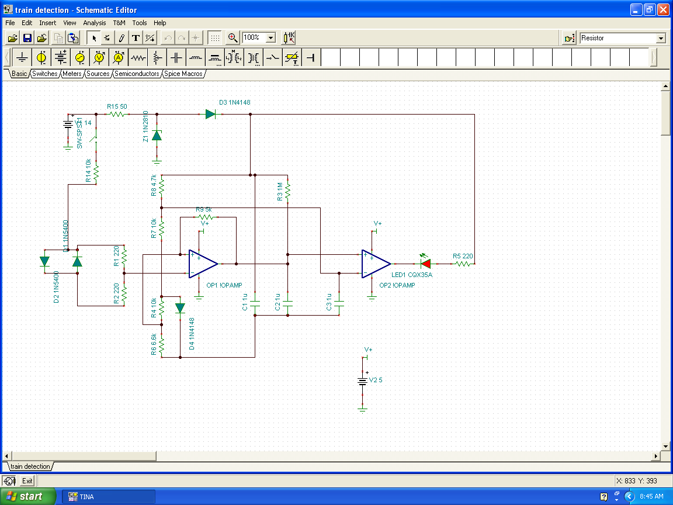Insert a voltage generator component
Viewport: 673px width, 505px height.
pos(80,57)
